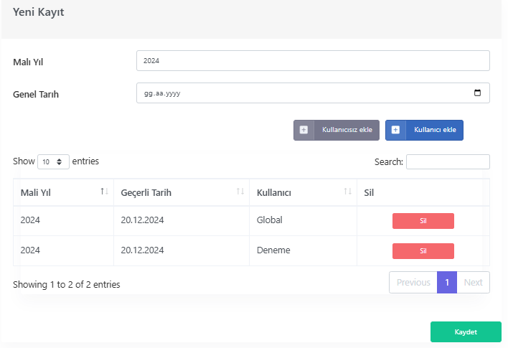Click the Search input box
The width and height of the screenshot is (508, 348).
[448, 161]
